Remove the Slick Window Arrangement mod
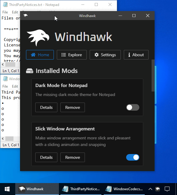Image resolution: width=177 pixels, height=195 pixels. pos(73,157)
